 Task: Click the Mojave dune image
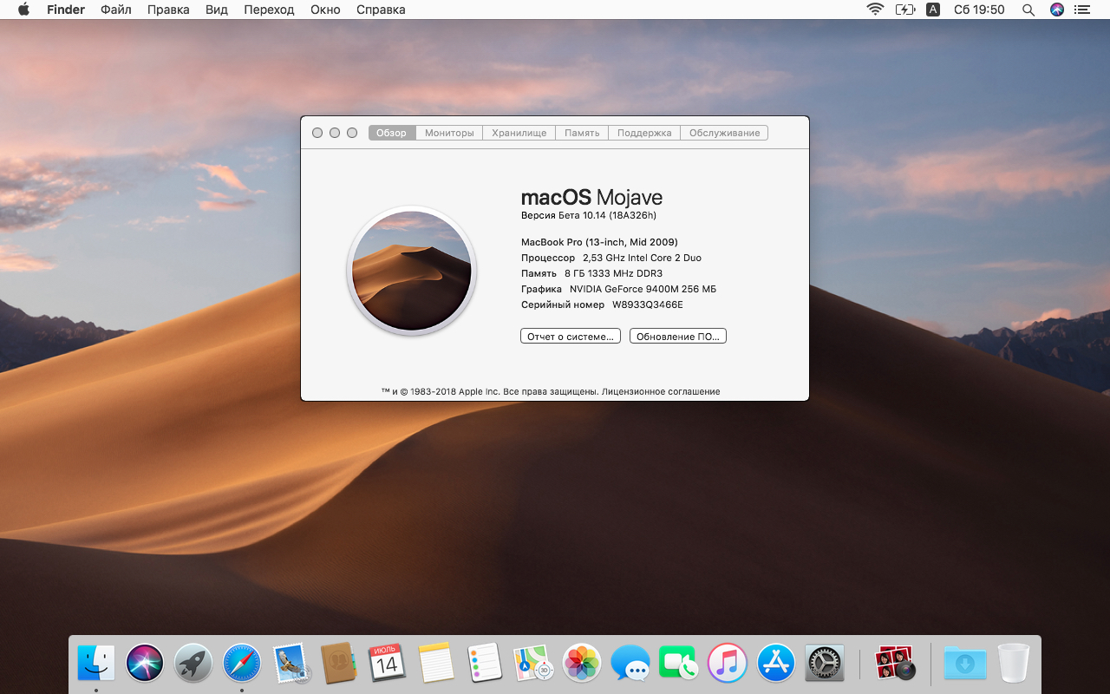(412, 271)
